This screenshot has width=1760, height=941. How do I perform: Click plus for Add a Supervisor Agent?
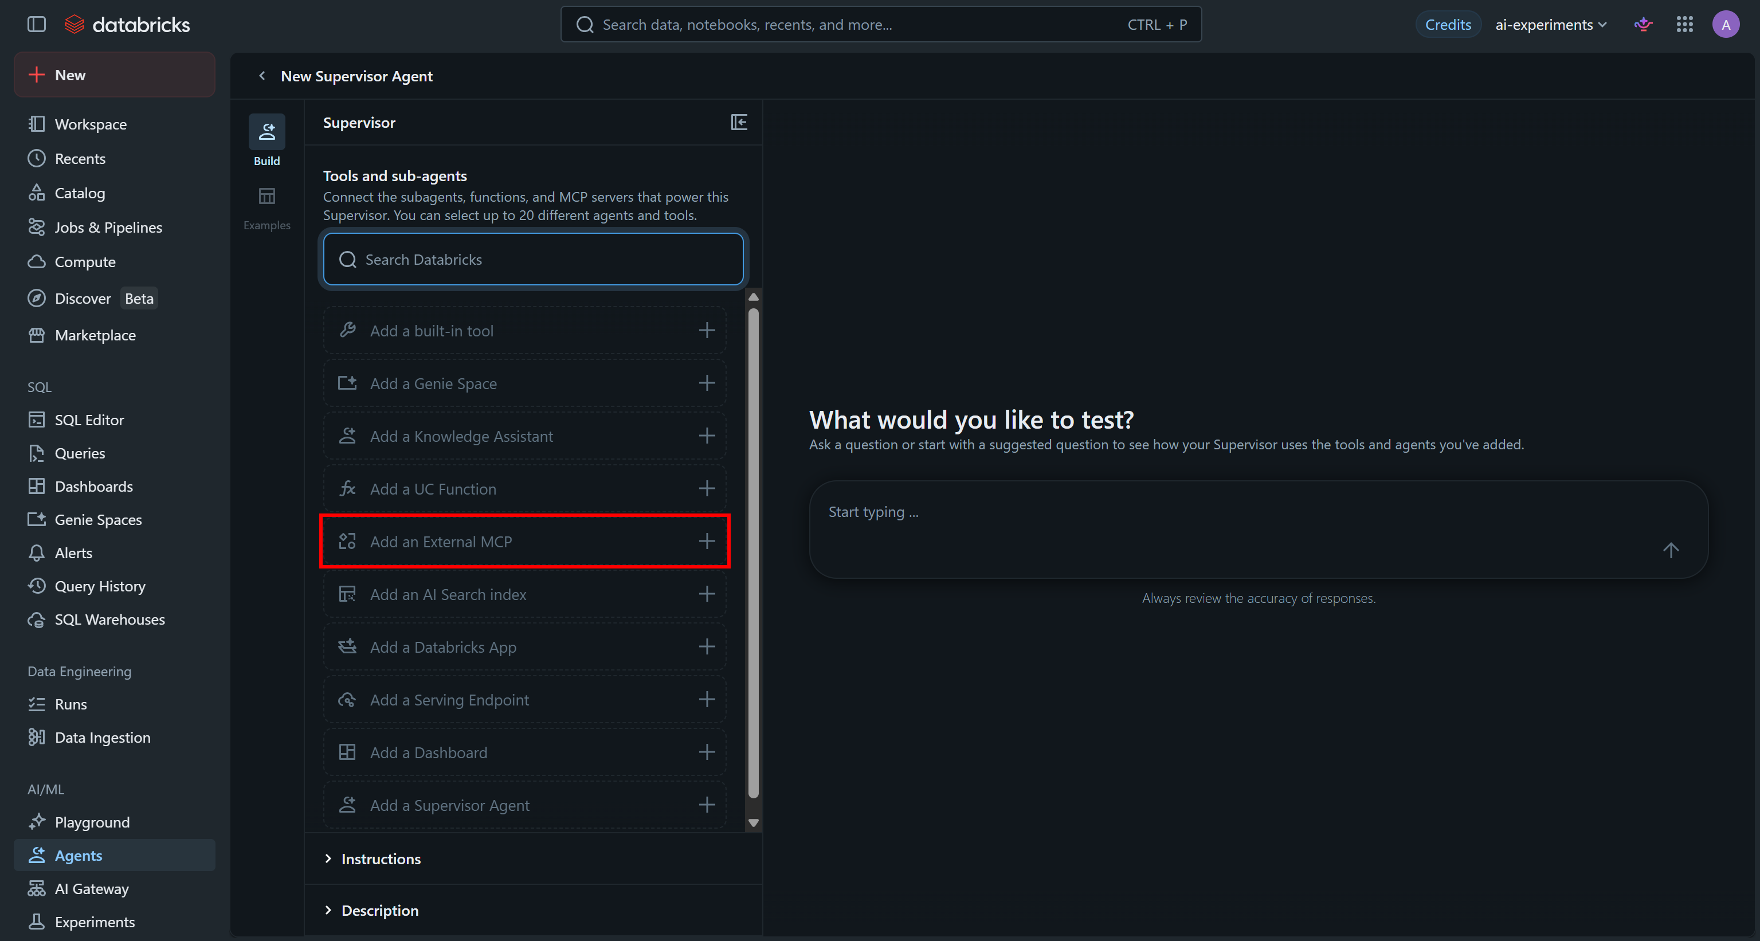[x=707, y=805]
